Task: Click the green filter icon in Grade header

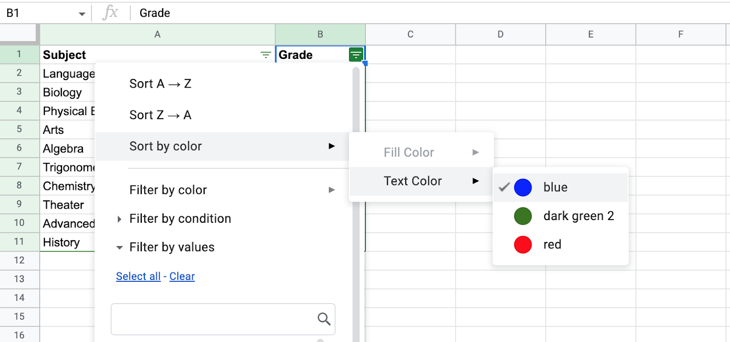Action: click(356, 55)
